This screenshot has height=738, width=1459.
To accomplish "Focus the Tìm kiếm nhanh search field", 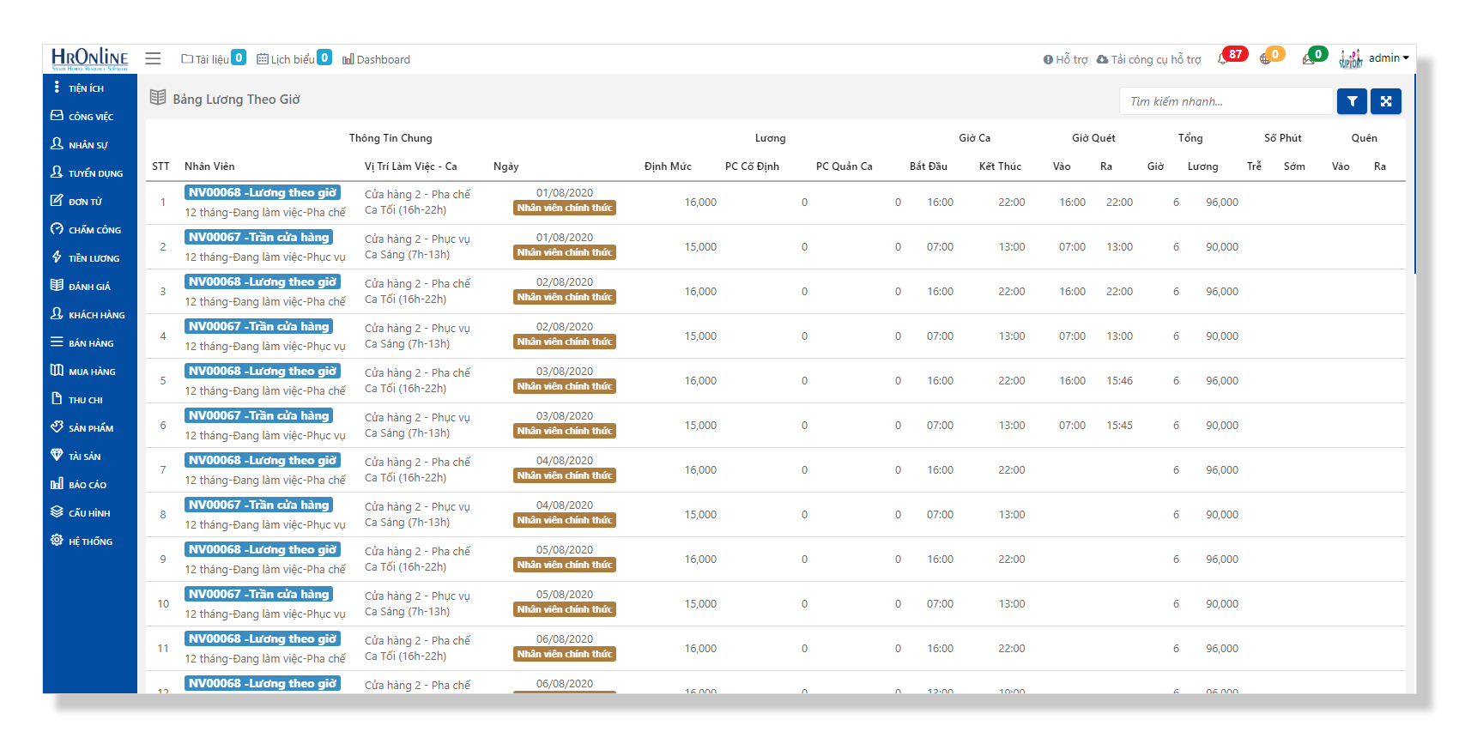I will click(1226, 101).
